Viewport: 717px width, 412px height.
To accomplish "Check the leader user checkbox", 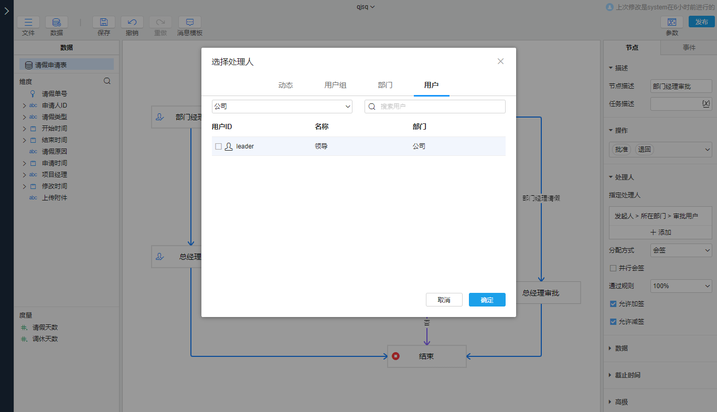I will point(219,146).
